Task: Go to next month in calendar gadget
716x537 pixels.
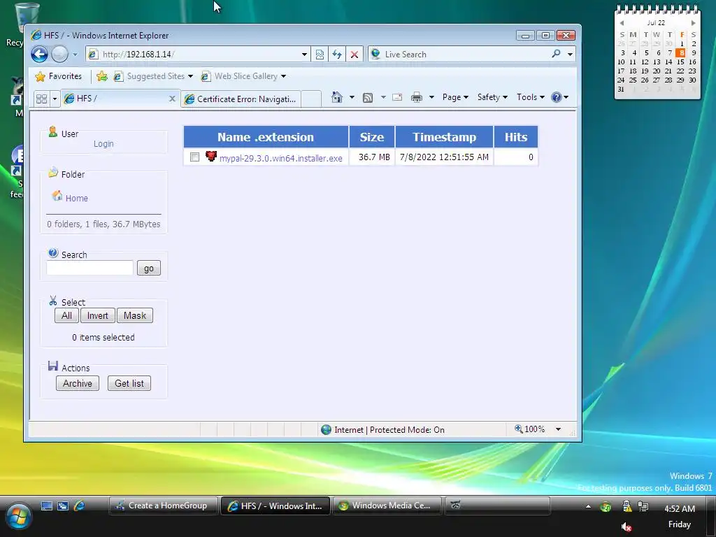Action: point(693,22)
